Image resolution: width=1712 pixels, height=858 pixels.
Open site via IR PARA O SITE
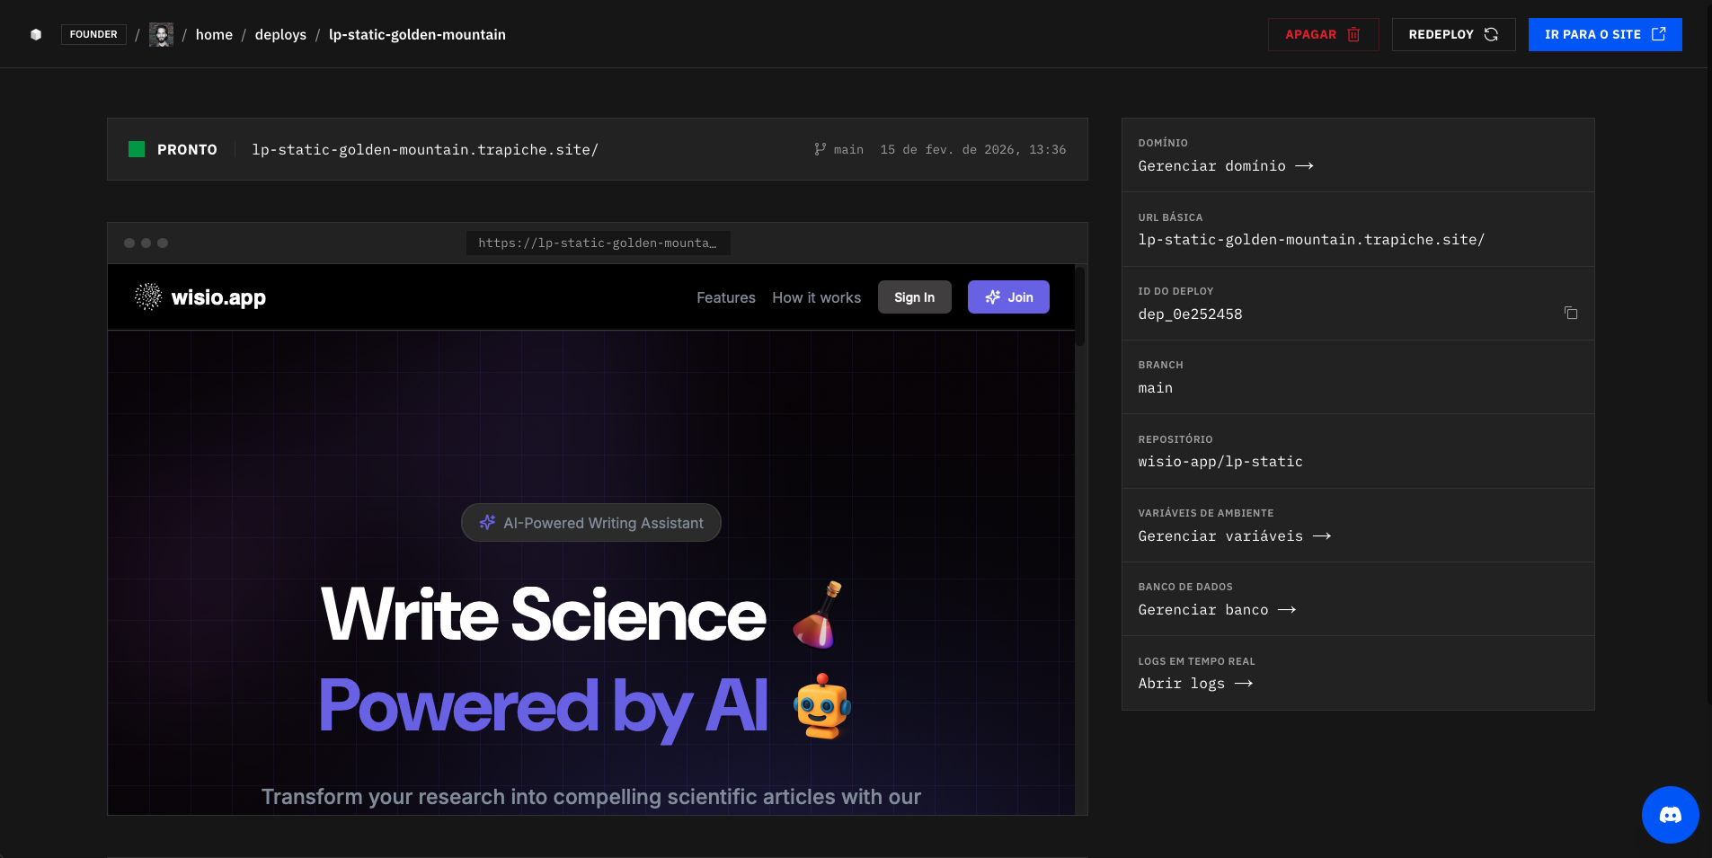(x=1604, y=34)
